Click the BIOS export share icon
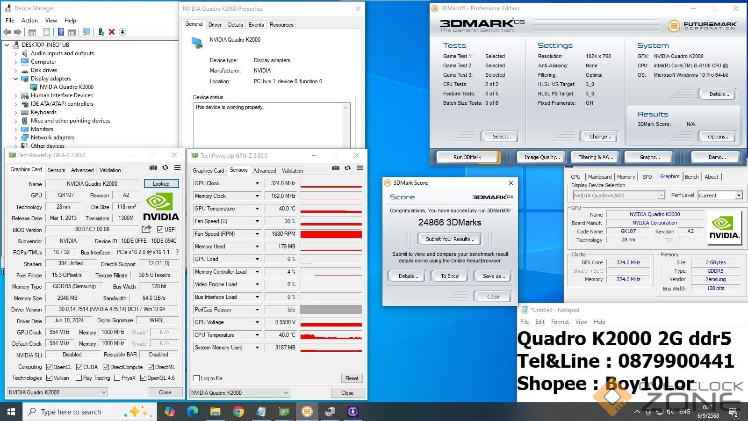This screenshot has height=421, width=748. [x=146, y=229]
